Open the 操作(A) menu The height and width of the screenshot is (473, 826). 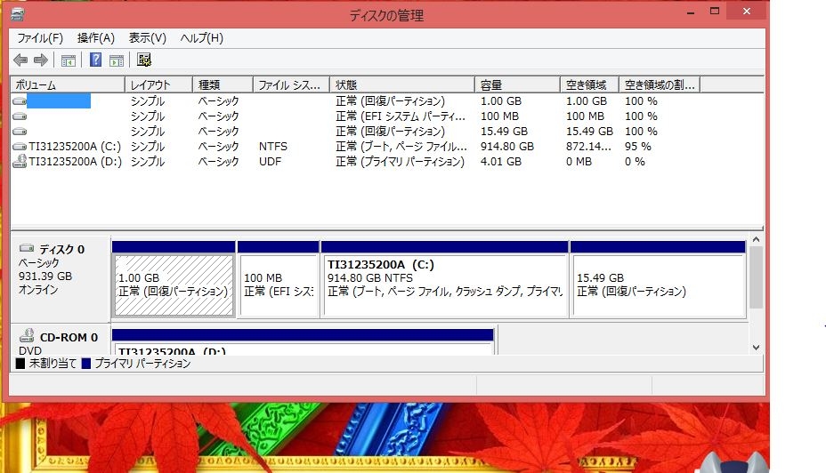96,38
